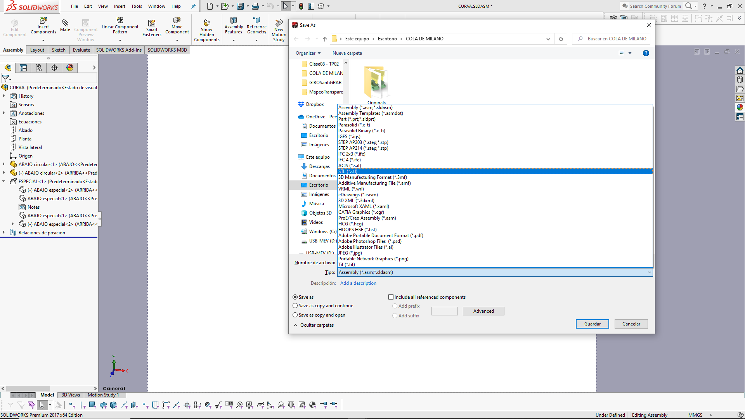Select Save as copy and open
This screenshot has width=745, height=419.
point(295,315)
